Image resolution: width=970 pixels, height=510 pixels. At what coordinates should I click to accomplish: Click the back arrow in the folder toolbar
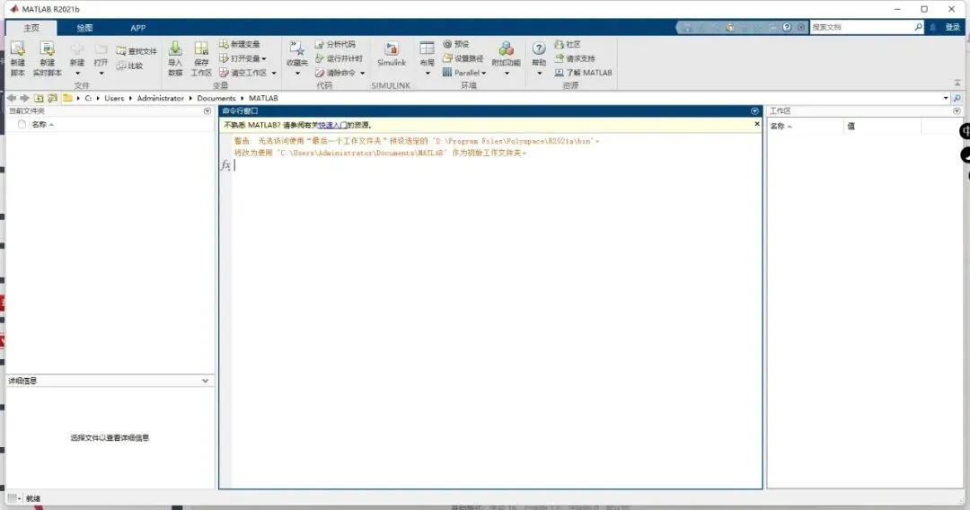tap(11, 98)
